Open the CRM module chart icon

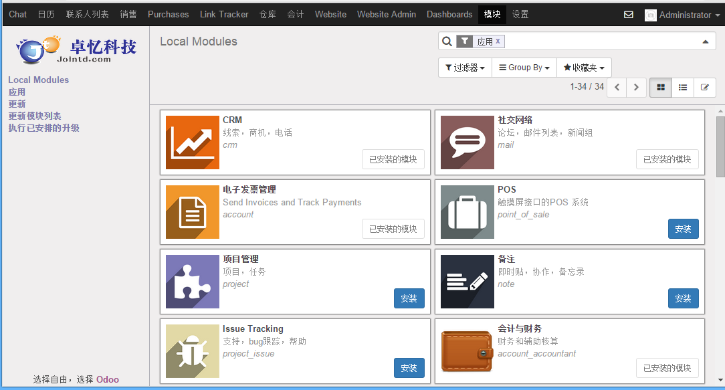tap(193, 142)
